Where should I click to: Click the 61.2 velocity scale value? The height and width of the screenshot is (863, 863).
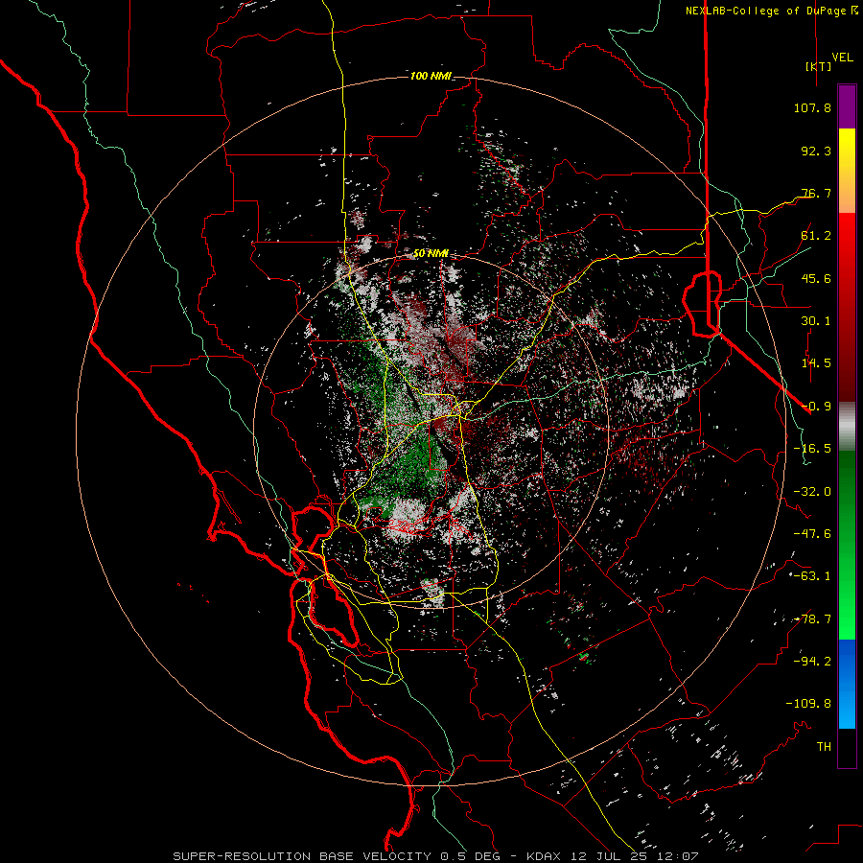(816, 236)
